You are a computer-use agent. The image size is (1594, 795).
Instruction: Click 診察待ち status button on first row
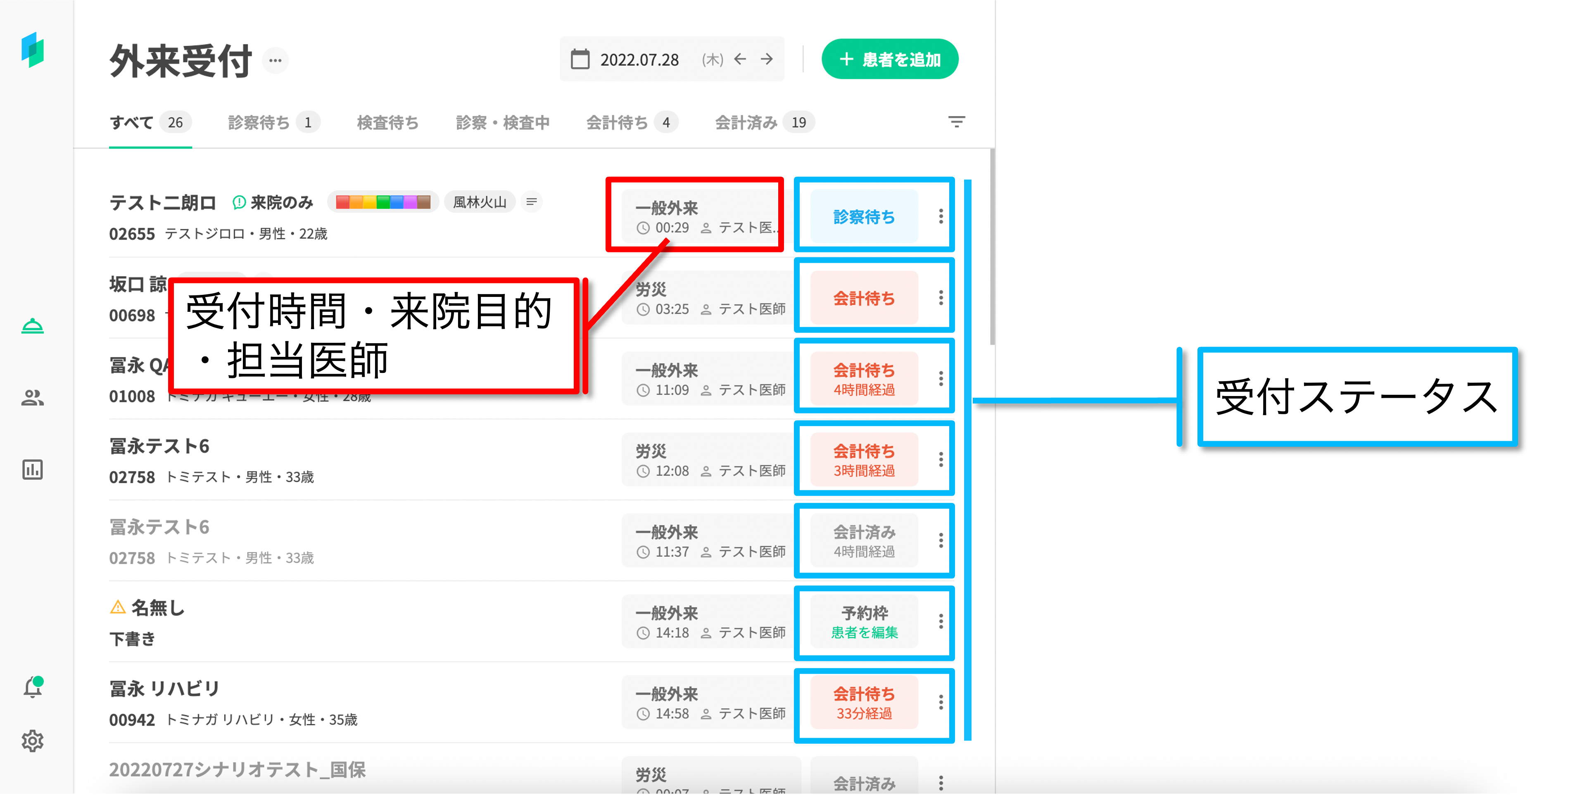coord(864,216)
